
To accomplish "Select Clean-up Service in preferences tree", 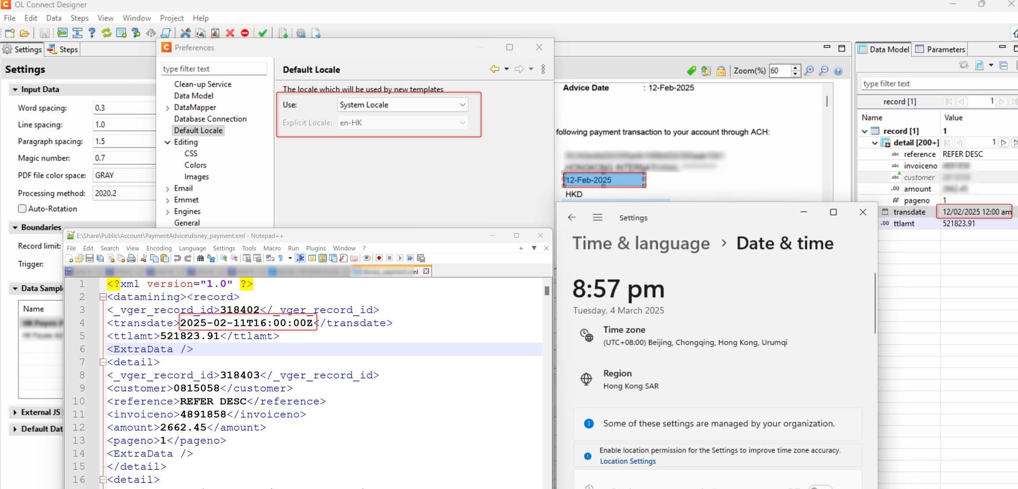I will pyautogui.click(x=203, y=84).
